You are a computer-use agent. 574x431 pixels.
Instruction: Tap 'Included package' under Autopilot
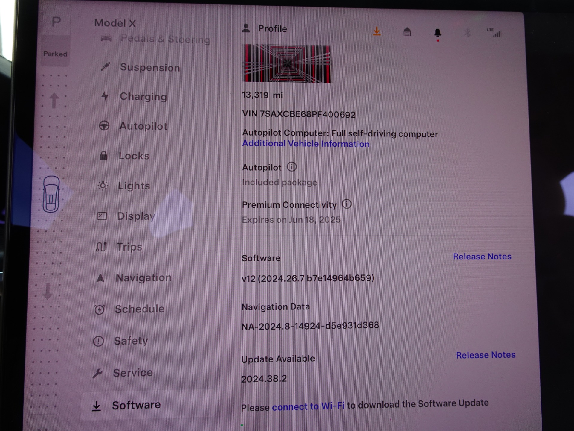(280, 182)
